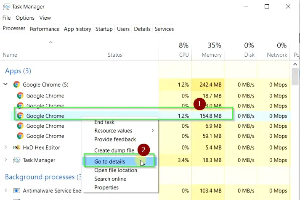Expand the Task Manager process entry
The image size is (300, 200).
(5, 160)
